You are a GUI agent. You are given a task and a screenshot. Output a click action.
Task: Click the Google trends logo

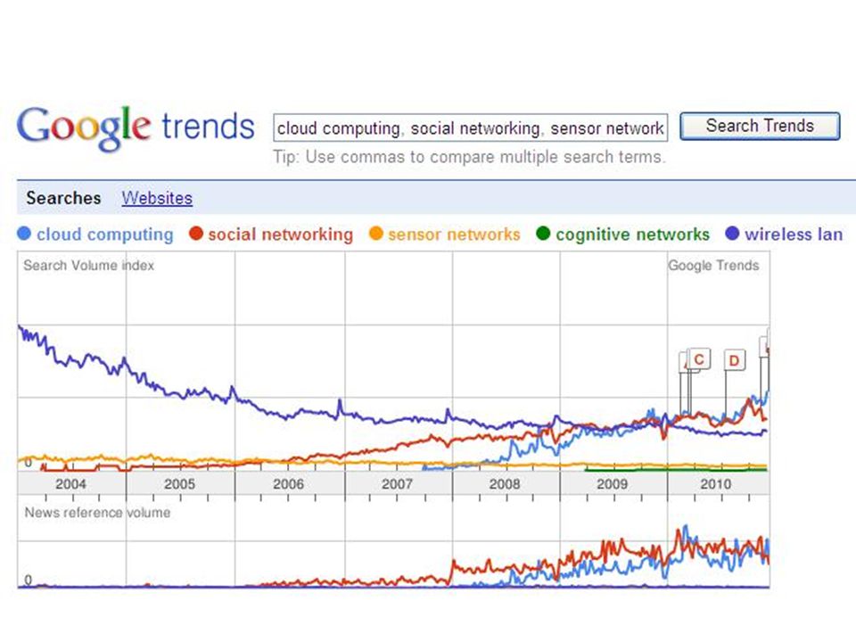pos(136,128)
